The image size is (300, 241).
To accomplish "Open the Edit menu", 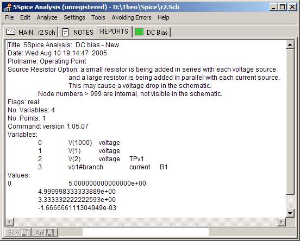I will tap(25, 17).
